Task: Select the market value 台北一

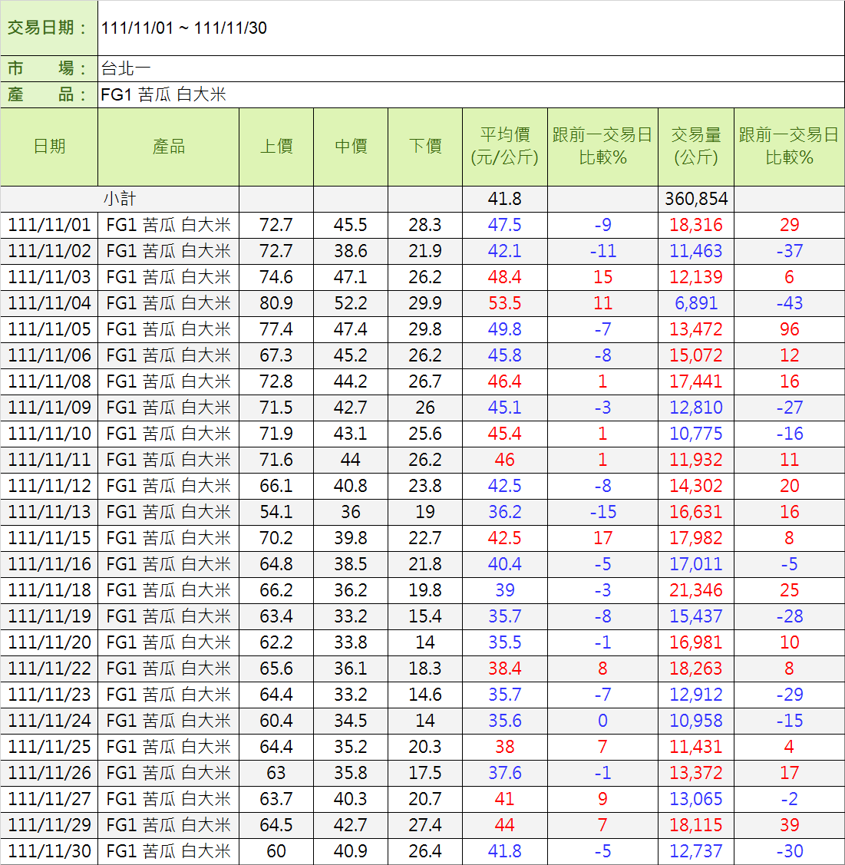Action: (127, 68)
